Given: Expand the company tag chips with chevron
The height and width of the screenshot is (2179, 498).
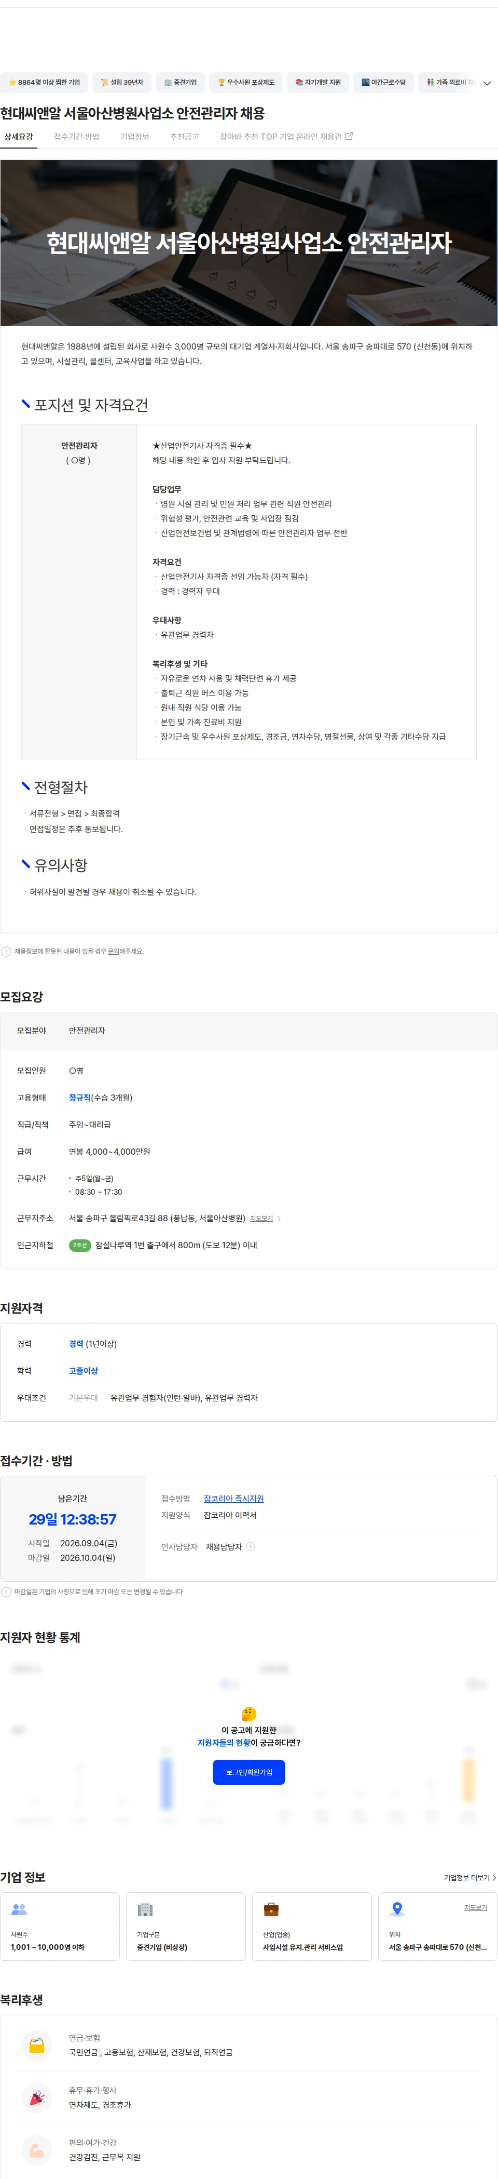Looking at the screenshot, I should tap(486, 83).
